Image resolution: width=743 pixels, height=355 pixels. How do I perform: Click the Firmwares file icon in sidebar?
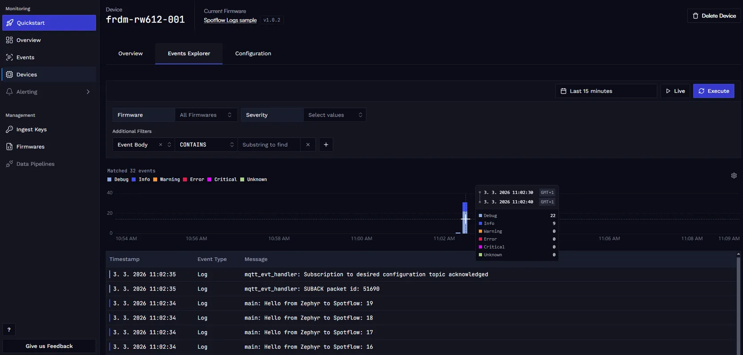[9, 147]
